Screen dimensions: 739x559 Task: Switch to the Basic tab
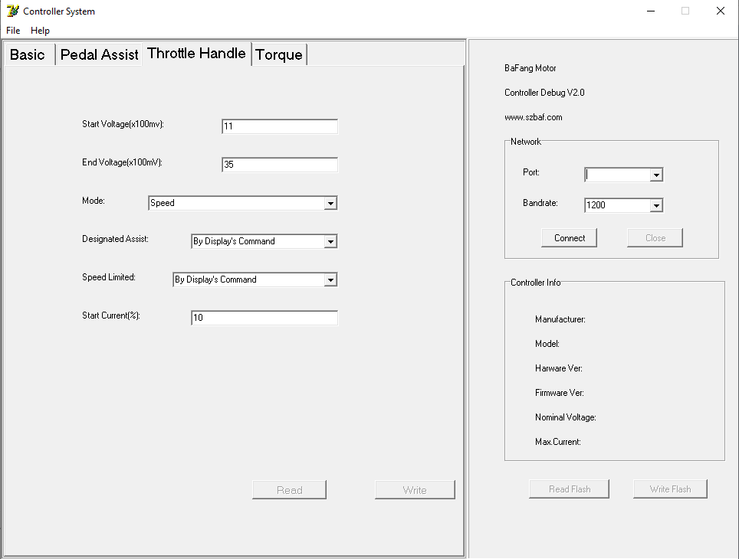(28, 55)
